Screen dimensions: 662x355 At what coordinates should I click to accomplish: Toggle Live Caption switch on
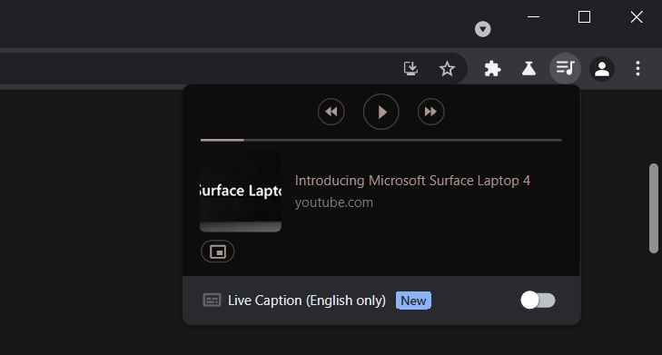click(538, 301)
